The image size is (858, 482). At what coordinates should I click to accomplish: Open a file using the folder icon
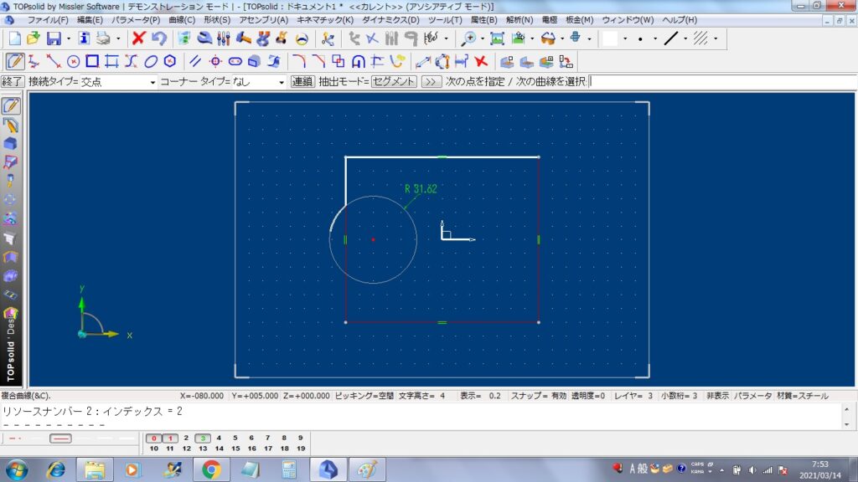[x=34, y=38]
